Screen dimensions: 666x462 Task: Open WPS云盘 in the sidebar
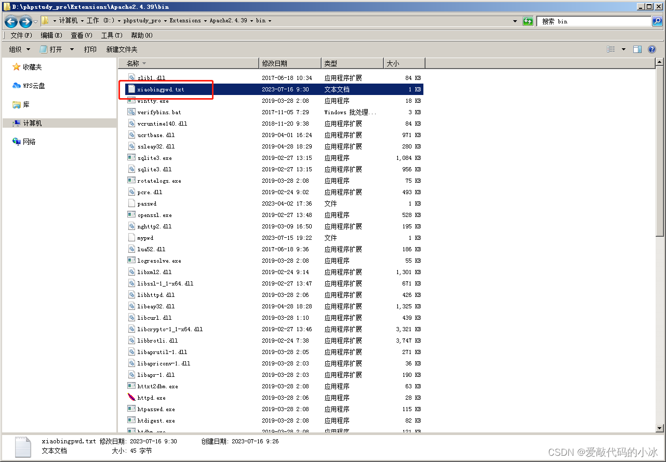click(x=29, y=86)
